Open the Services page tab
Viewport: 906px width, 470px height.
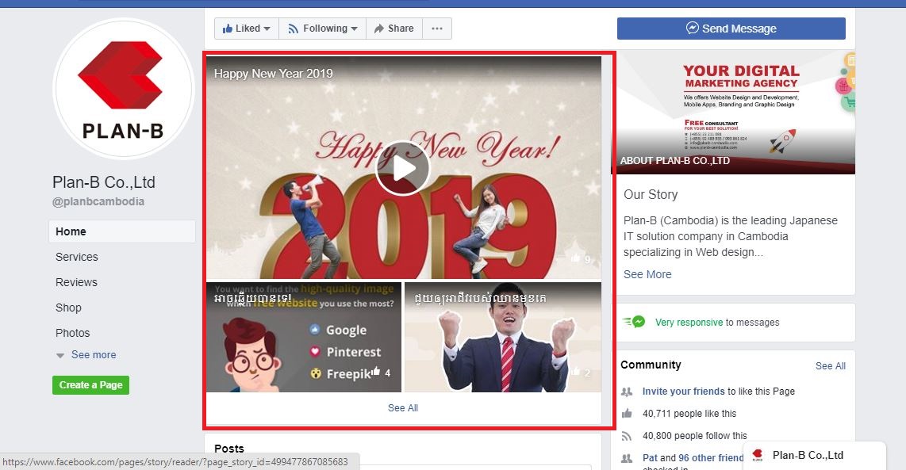point(77,257)
